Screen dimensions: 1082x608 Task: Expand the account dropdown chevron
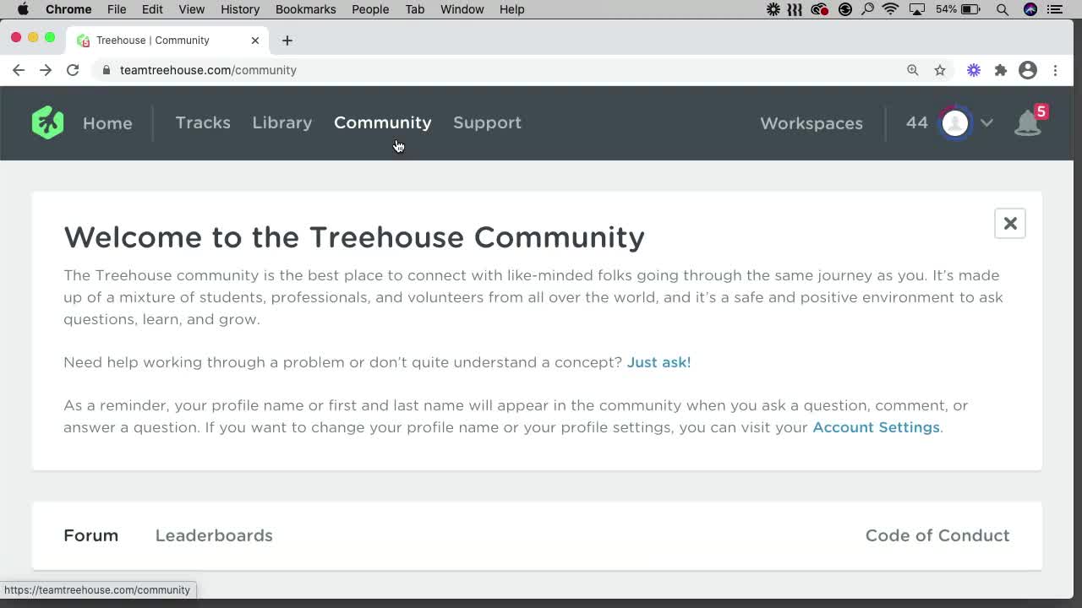pyautogui.click(x=986, y=123)
